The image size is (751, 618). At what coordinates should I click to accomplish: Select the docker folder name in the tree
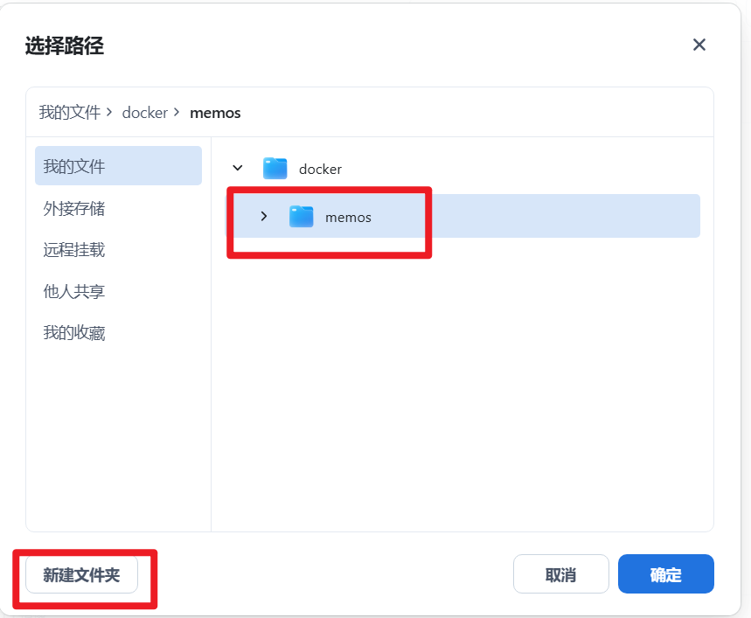pos(320,170)
